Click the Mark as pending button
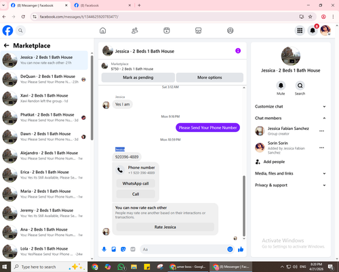Viewport: 339px width, 272px height. click(138, 77)
